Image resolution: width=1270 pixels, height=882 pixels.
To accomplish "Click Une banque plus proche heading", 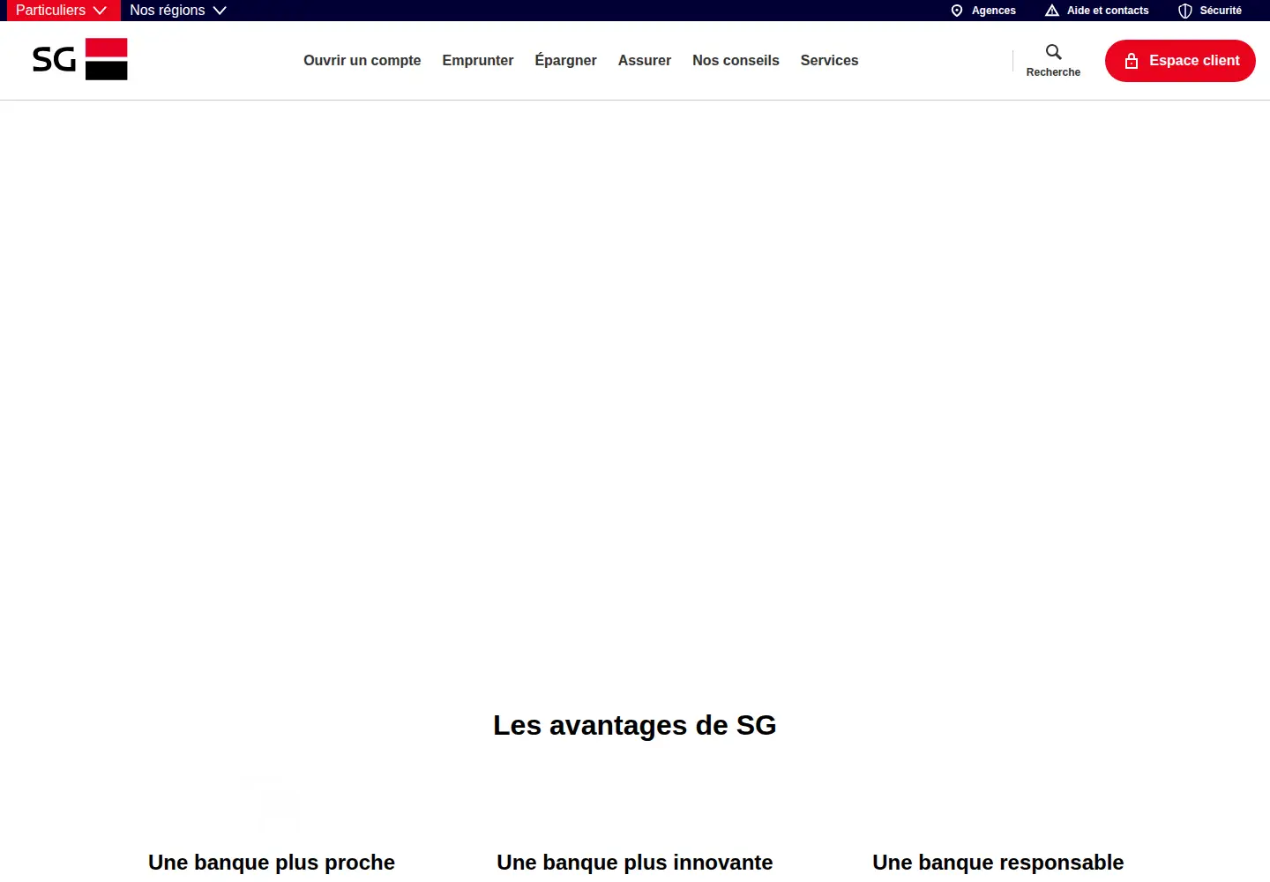I will pyautogui.click(x=272, y=863).
